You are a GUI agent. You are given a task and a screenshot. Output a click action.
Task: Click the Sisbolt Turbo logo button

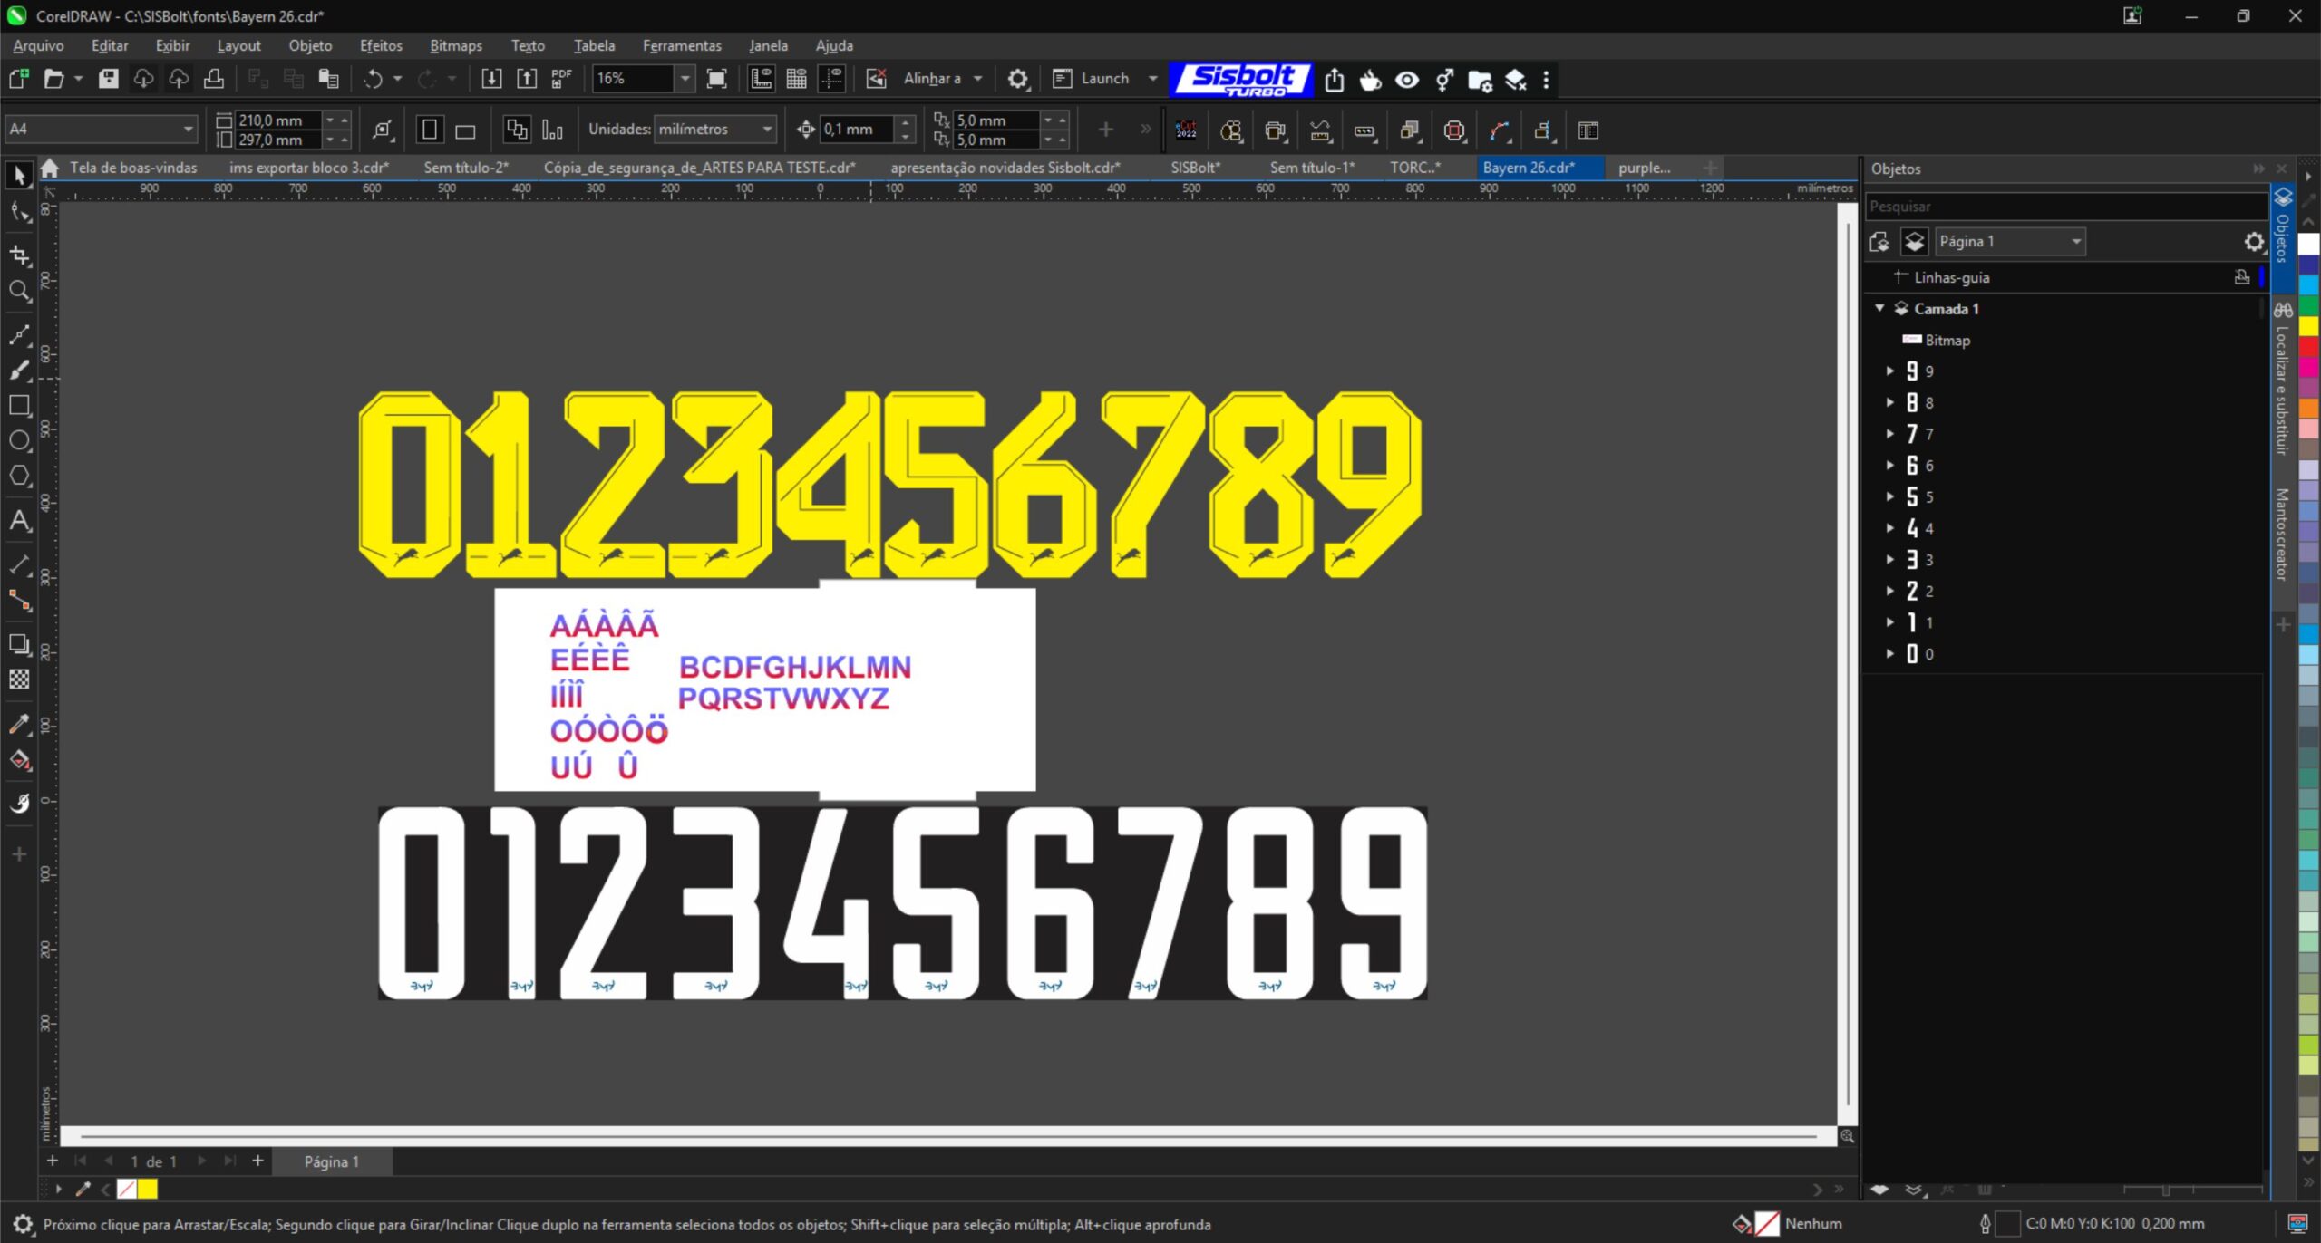[x=1241, y=79]
